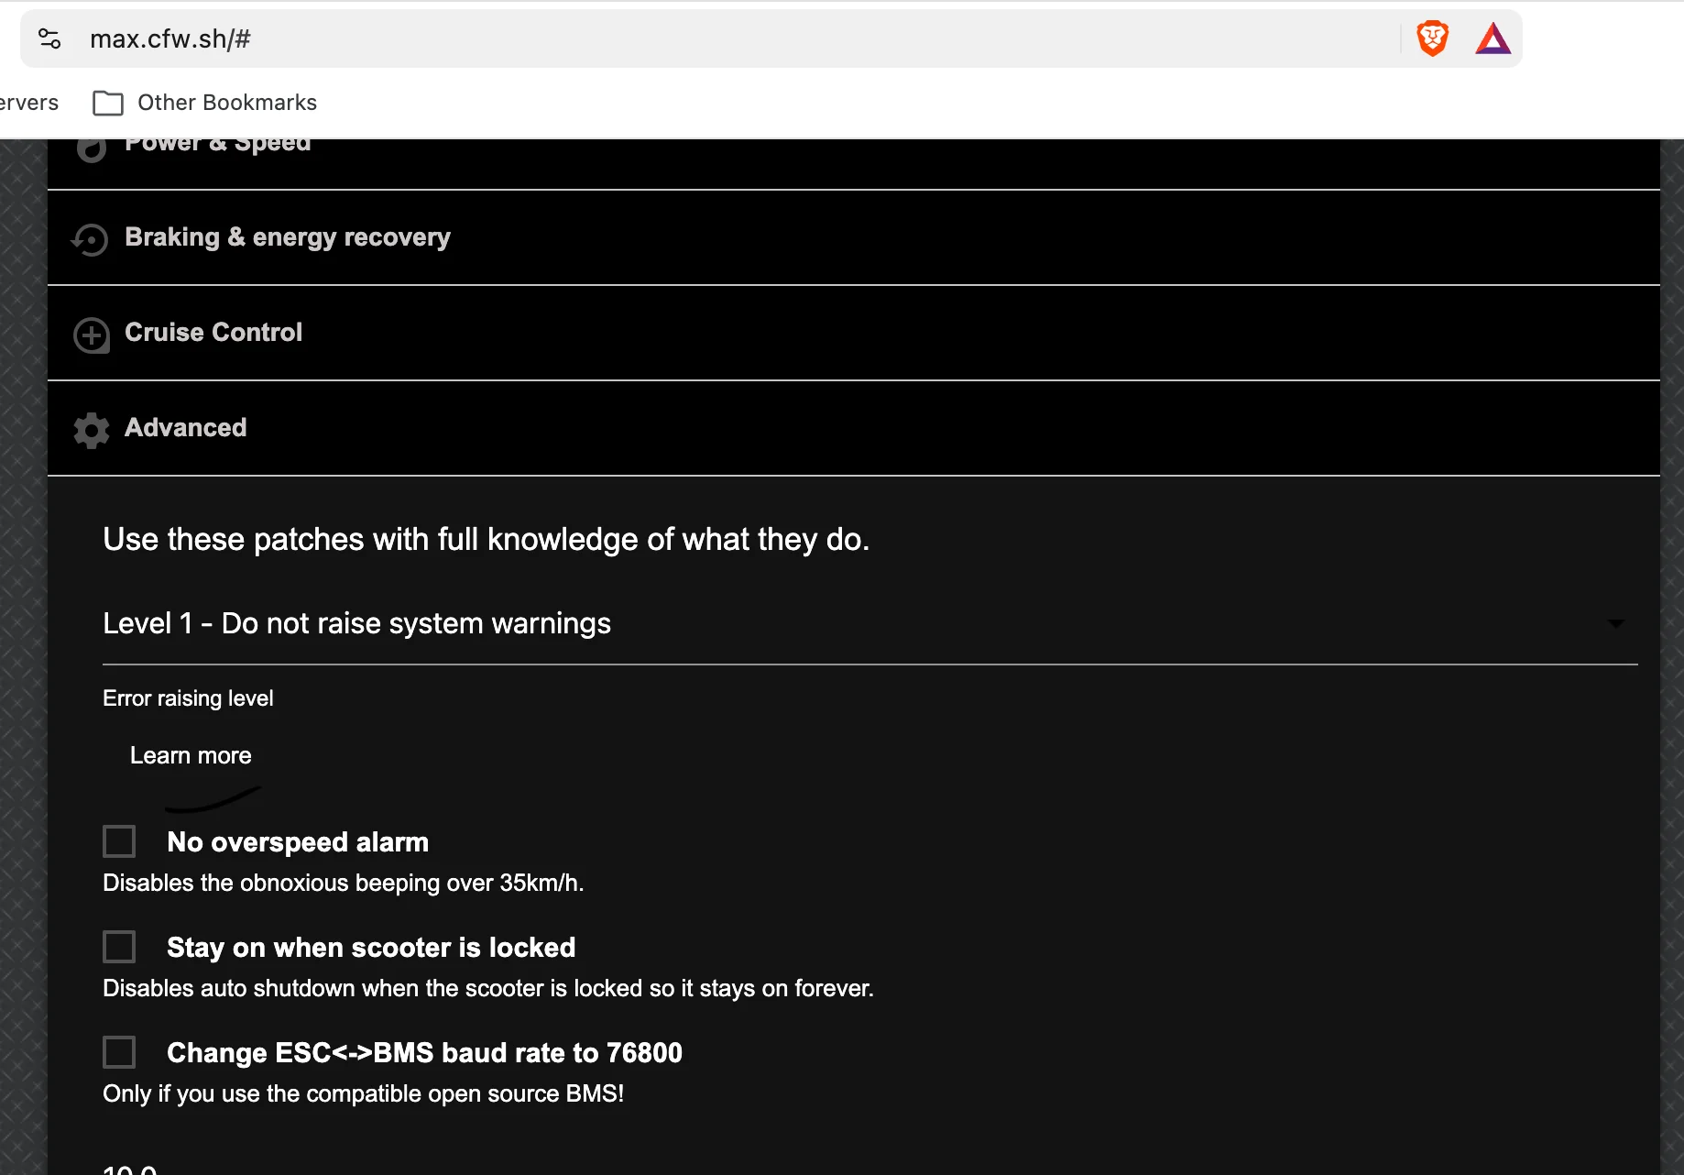Select Level 1 - Do not raise system warnings
1684x1175 pixels.
[869, 623]
